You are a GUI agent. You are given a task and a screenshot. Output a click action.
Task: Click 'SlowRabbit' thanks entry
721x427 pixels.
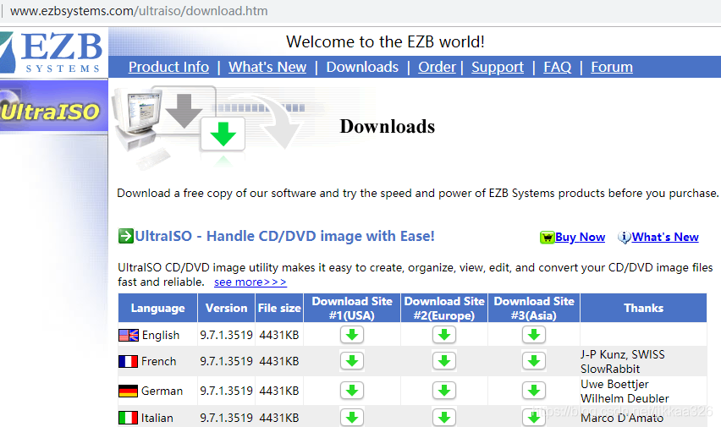coord(610,369)
